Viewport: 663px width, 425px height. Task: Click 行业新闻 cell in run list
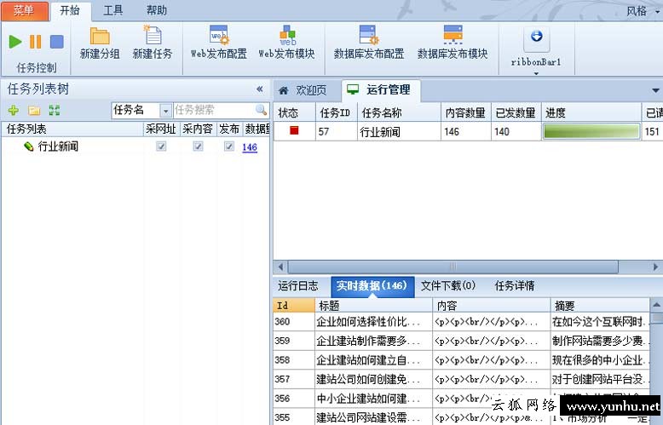399,132
